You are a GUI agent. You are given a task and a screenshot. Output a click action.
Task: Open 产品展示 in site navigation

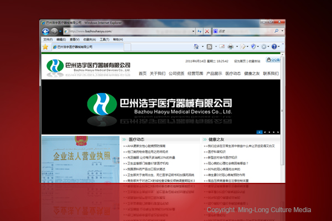pos(214,73)
